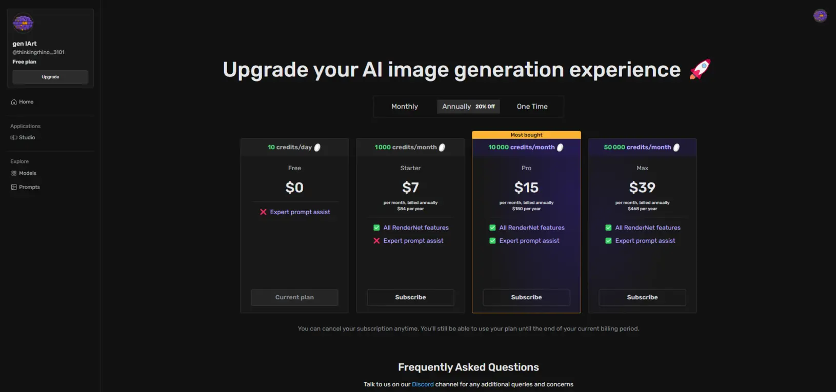Click the Upgrade button in sidebar
This screenshot has height=392, width=836.
(50, 77)
